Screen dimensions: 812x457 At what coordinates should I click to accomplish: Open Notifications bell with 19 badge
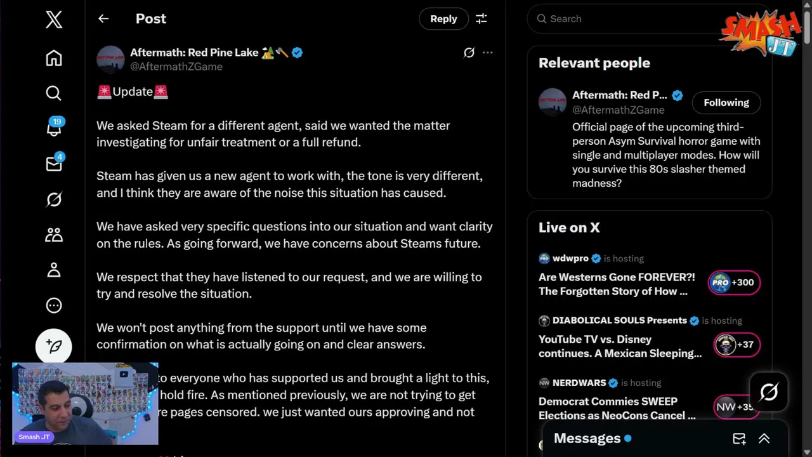[x=54, y=128]
